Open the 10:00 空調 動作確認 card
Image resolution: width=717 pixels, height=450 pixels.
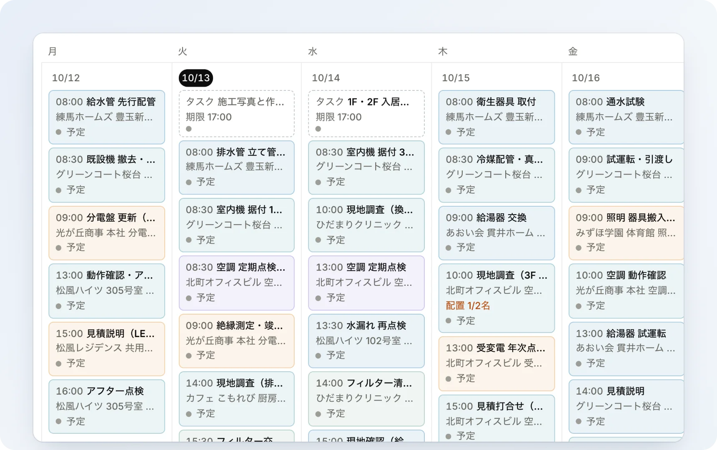626,291
